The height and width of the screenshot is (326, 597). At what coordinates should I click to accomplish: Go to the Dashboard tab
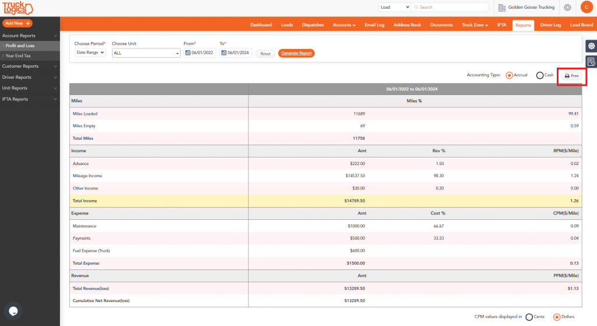click(261, 25)
